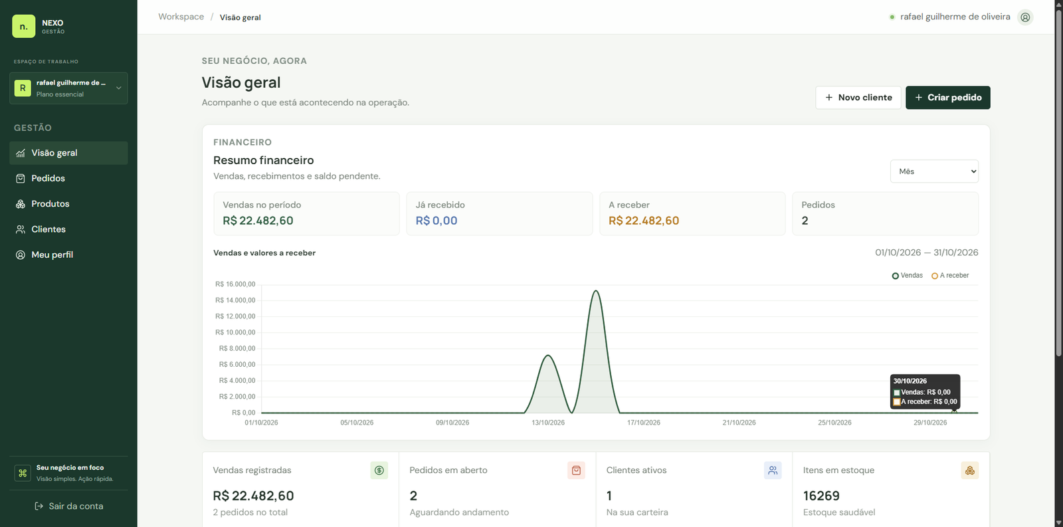Click the Pedidos bag icon in sidebar
The width and height of the screenshot is (1063, 527).
[21, 178]
